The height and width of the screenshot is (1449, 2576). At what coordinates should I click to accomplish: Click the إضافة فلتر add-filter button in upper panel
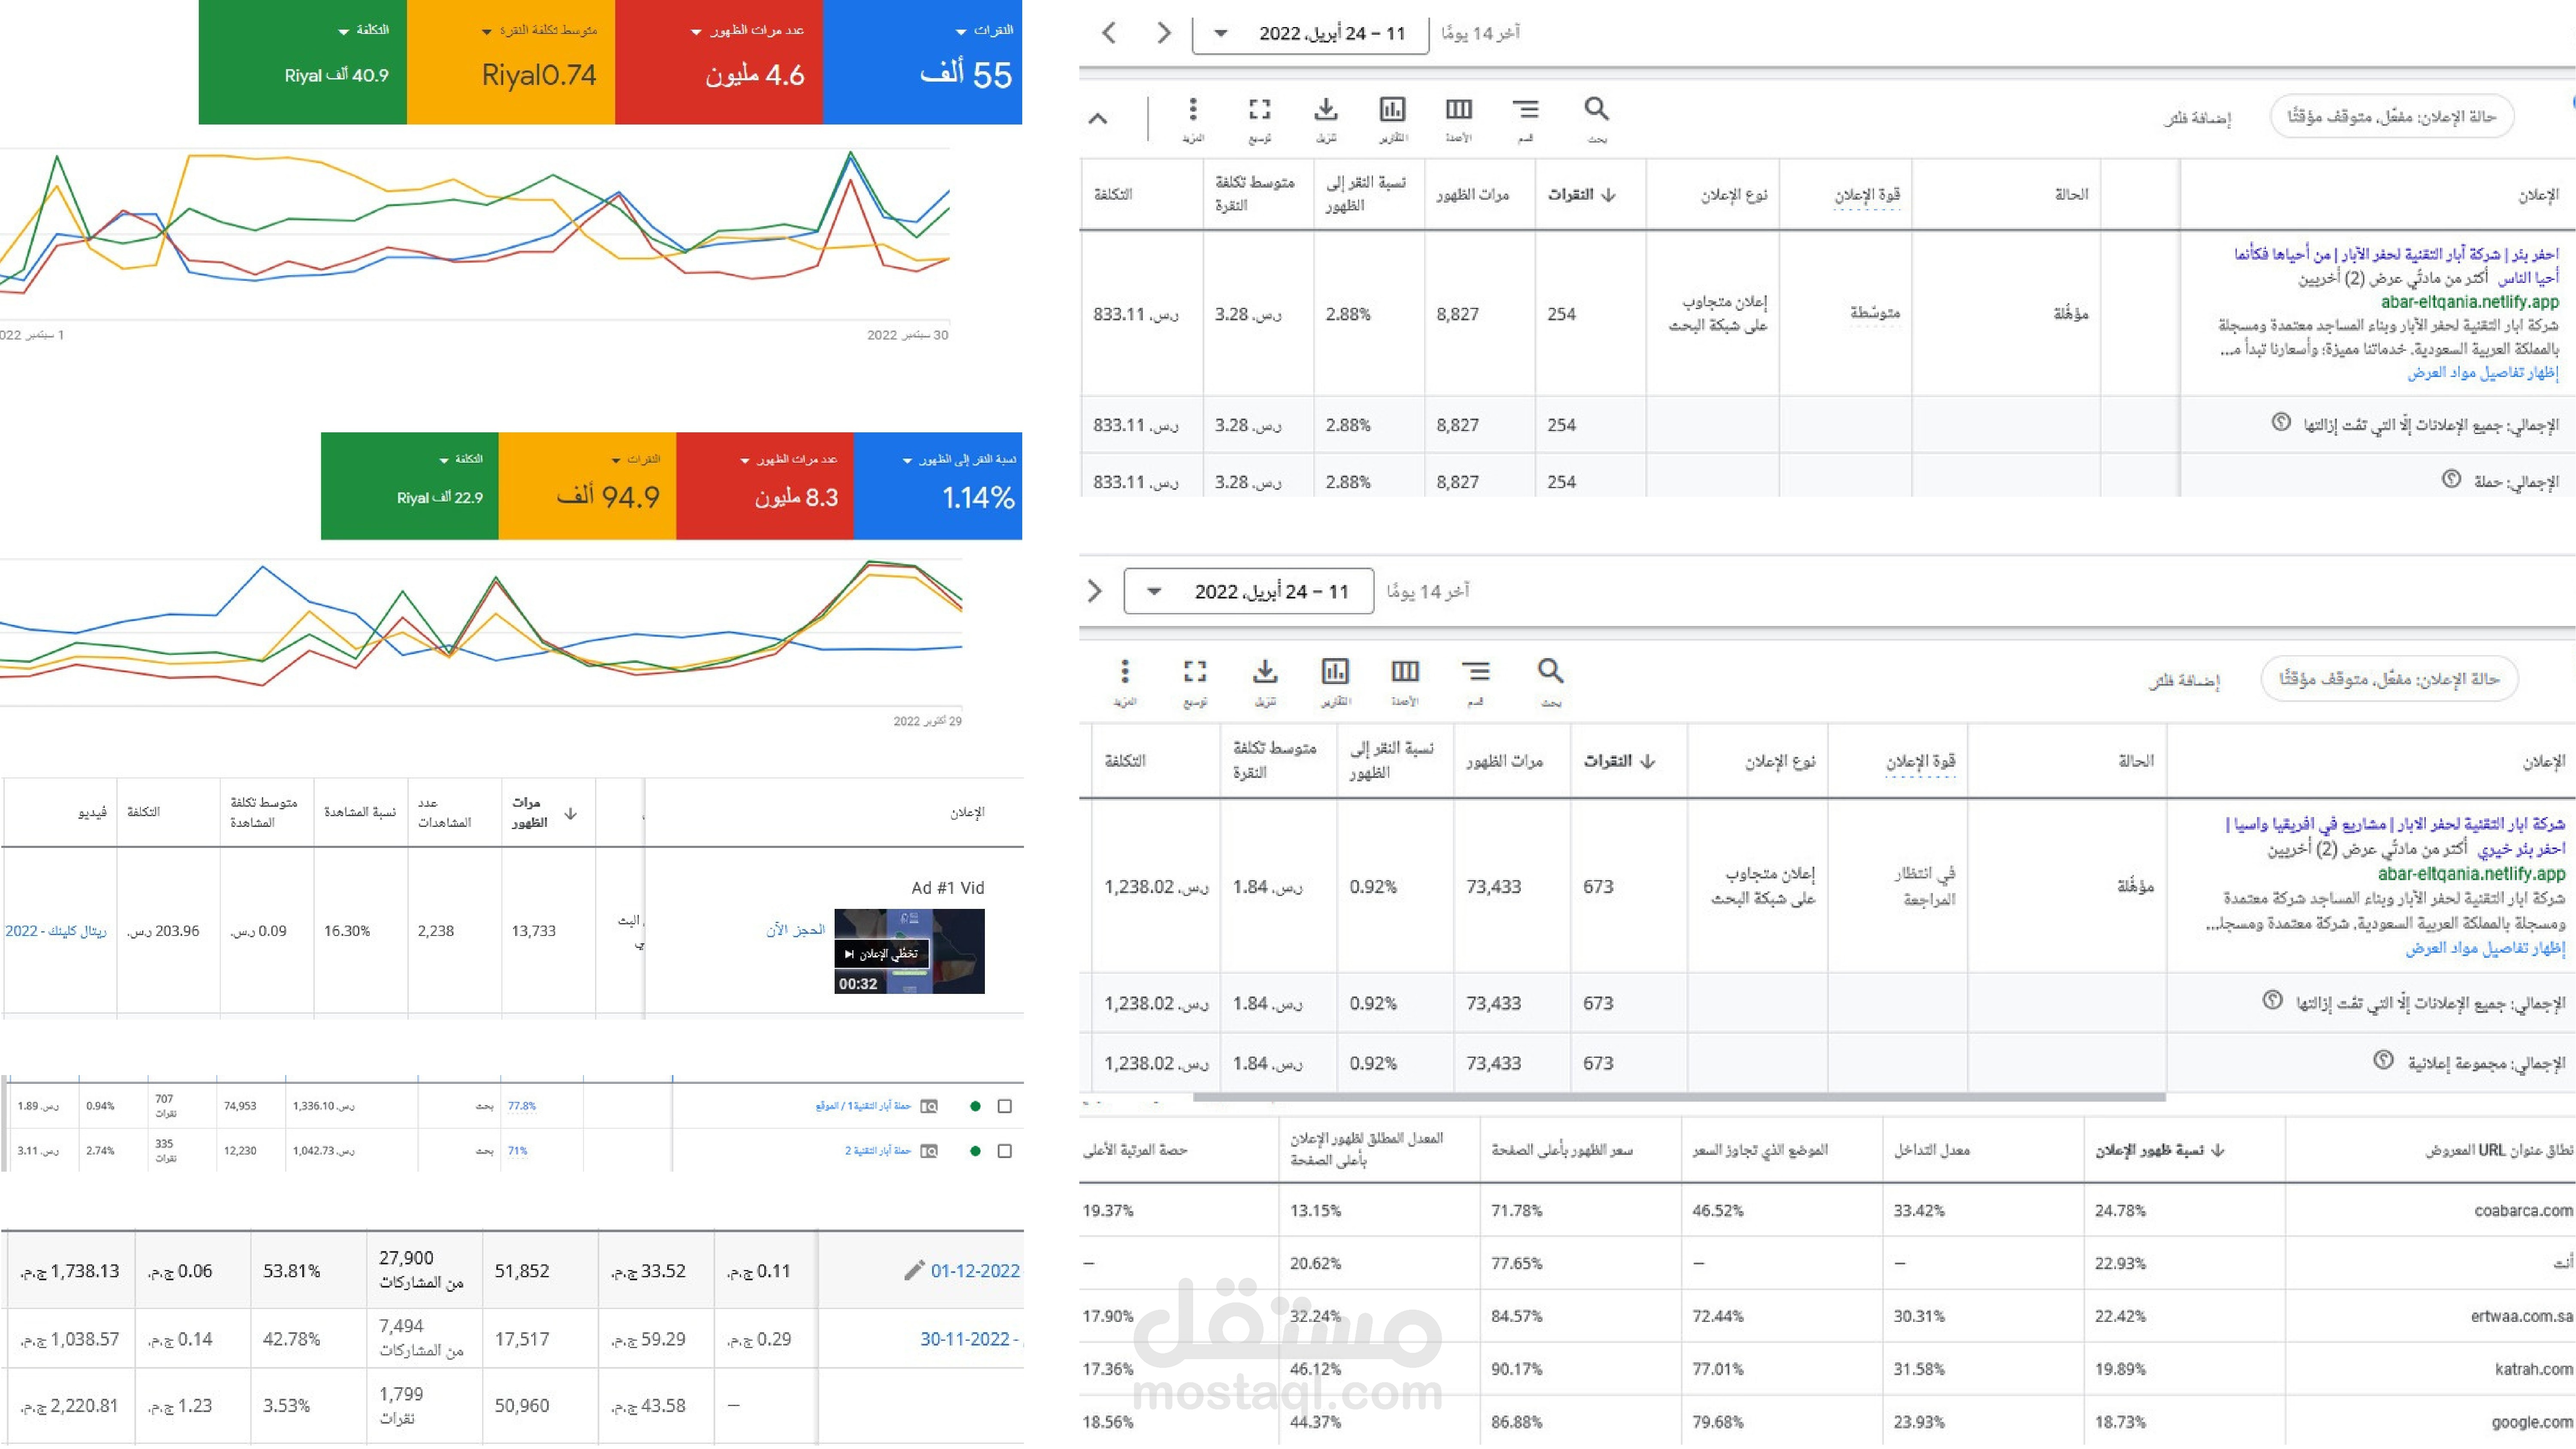point(2197,118)
